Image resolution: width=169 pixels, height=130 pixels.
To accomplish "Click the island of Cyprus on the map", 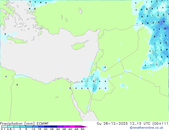I will (79, 46).
